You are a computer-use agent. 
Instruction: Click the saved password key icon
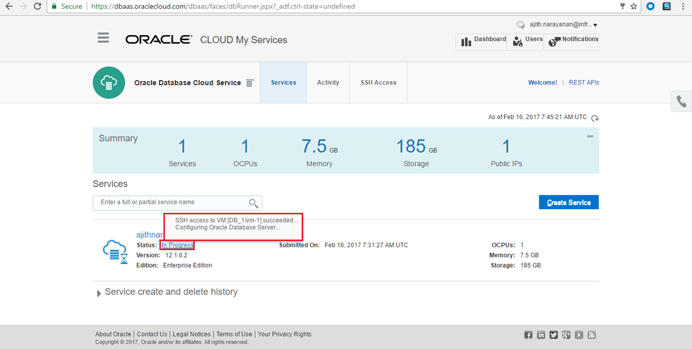click(623, 7)
